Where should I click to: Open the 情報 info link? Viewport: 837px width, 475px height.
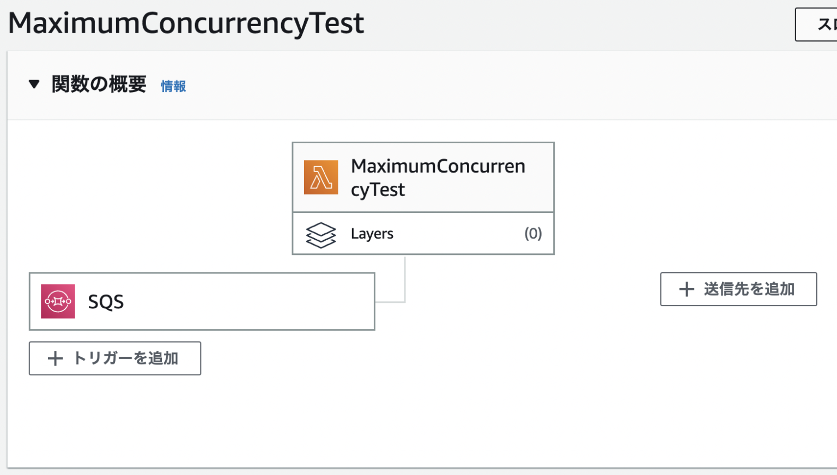pyautogui.click(x=173, y=86)
